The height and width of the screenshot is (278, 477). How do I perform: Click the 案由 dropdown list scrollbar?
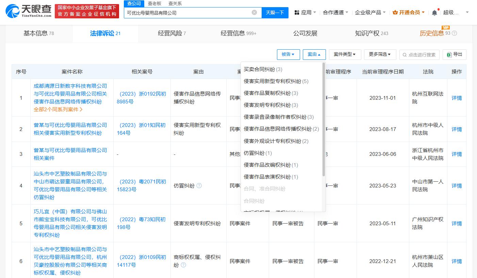click(324, 120)
